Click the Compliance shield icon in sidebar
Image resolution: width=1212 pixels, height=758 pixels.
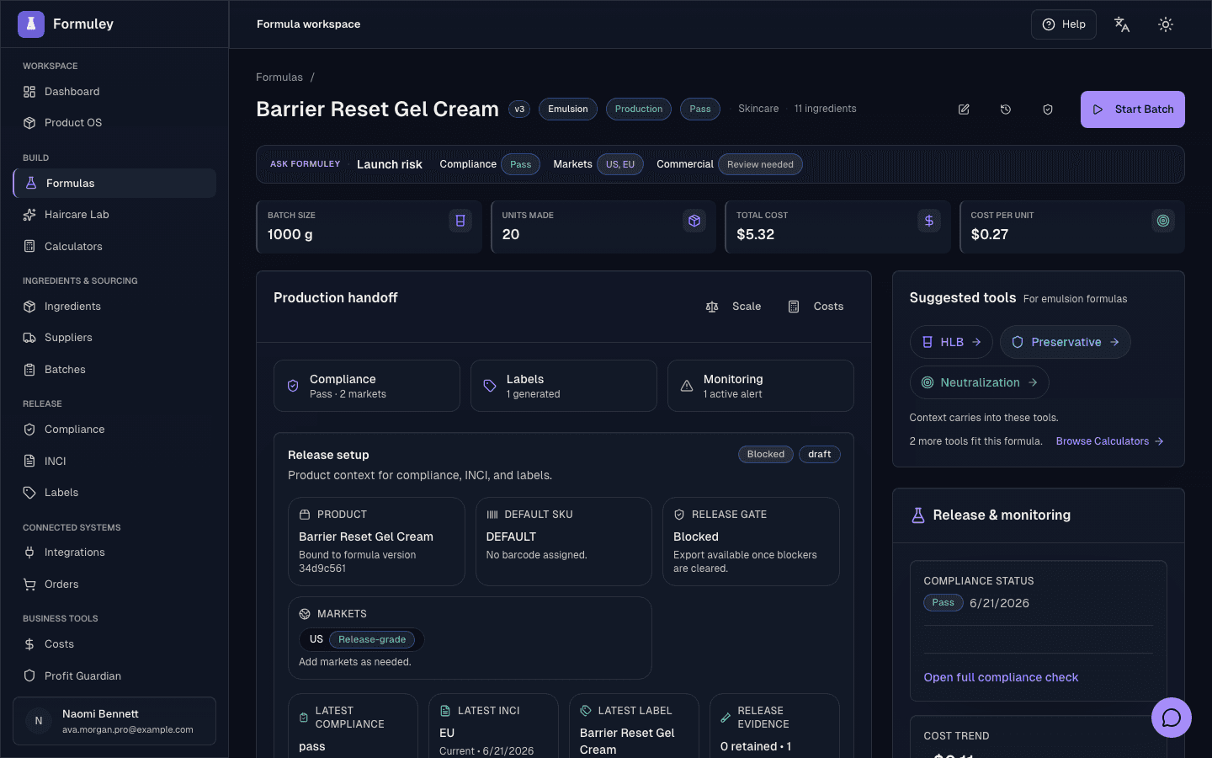pos(29,430)
